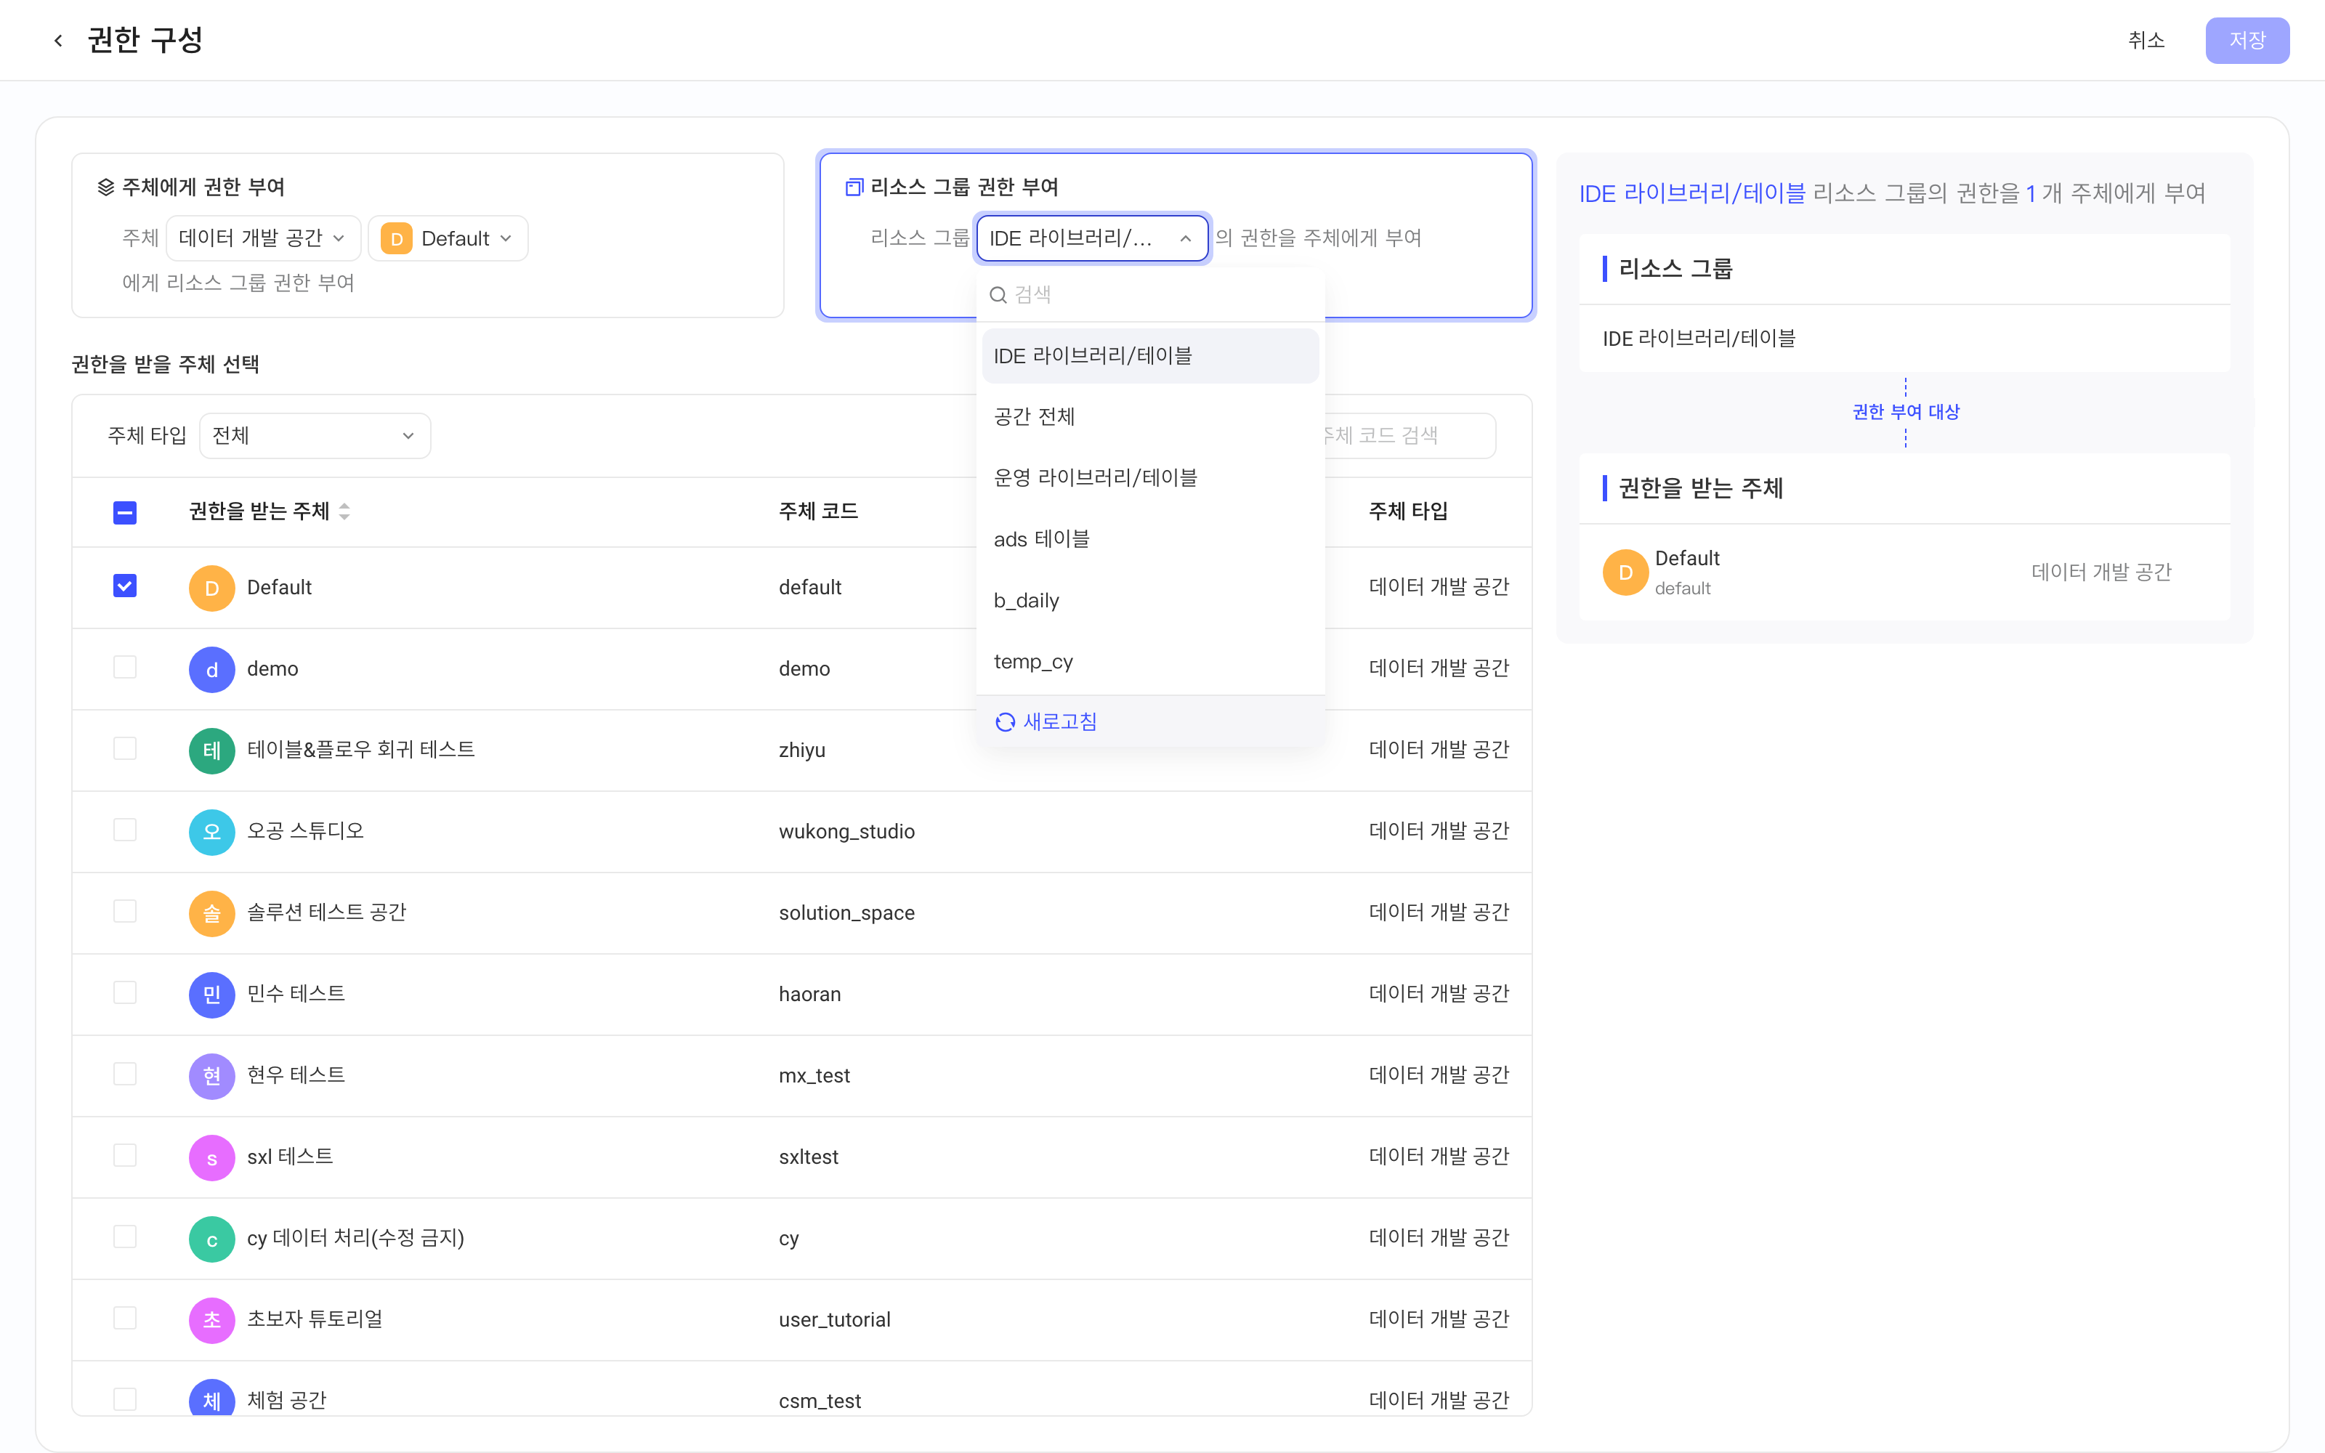Open the Default subject dropdown
This screenshot has height=1453, width=2325.
449,238
